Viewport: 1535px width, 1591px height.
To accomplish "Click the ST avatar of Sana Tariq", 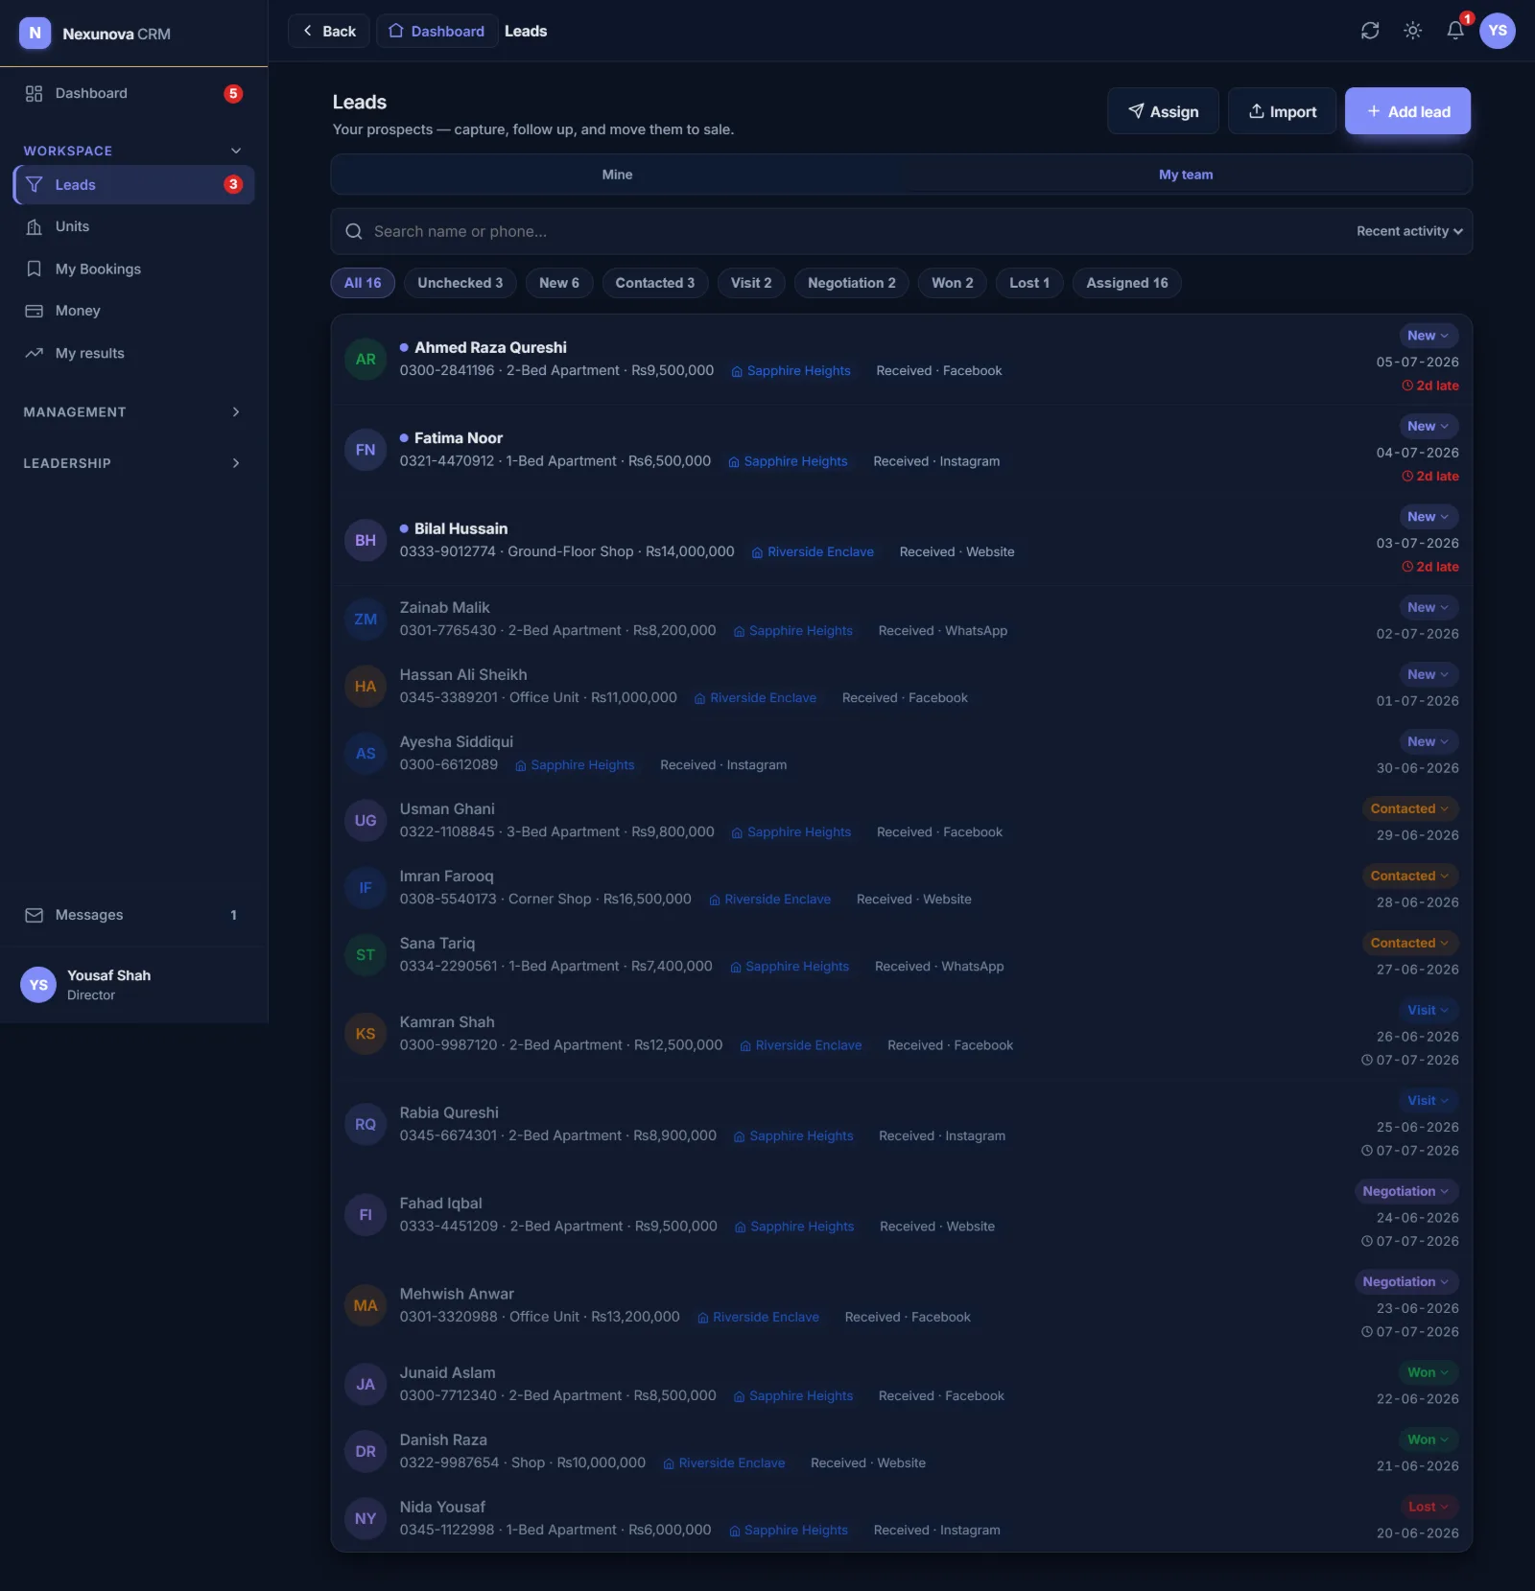I will [366, 954].
